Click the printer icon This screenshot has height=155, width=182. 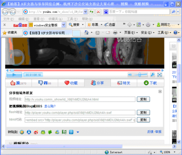[x=115, y=32]
